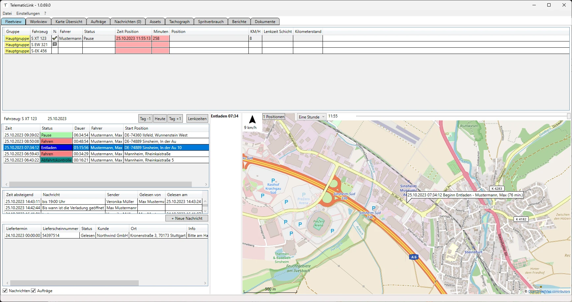Open the Eine Stunde time range dropdown
Viewport: 572px width, 302px height.
pos(311,117)
